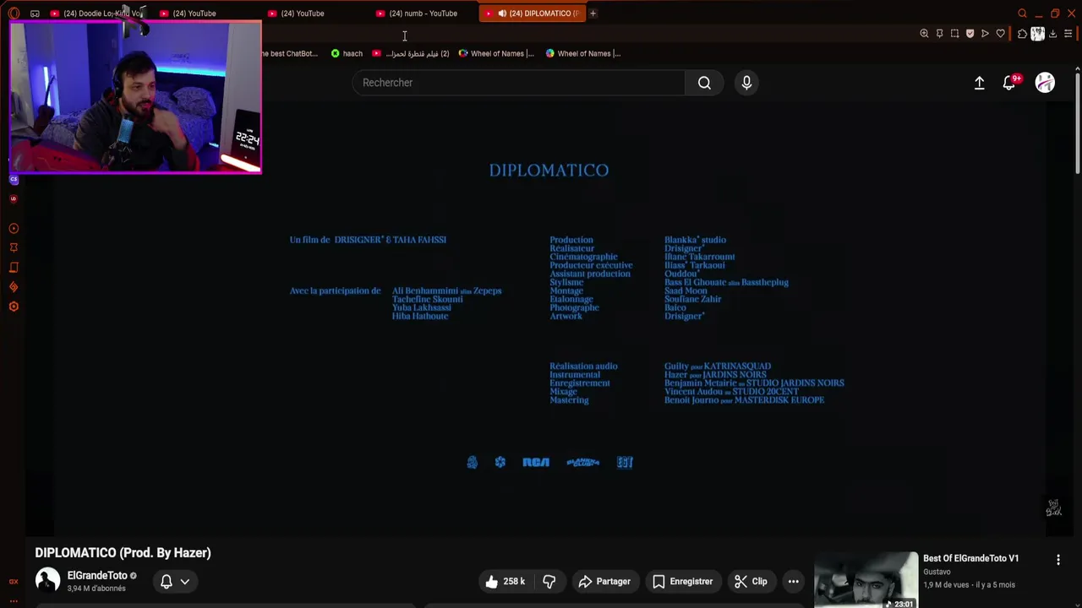Open Best Of ElGrandeToto V1 thumbnail
The height and width of the screenshot is (608, 1082).
[866, 580]
